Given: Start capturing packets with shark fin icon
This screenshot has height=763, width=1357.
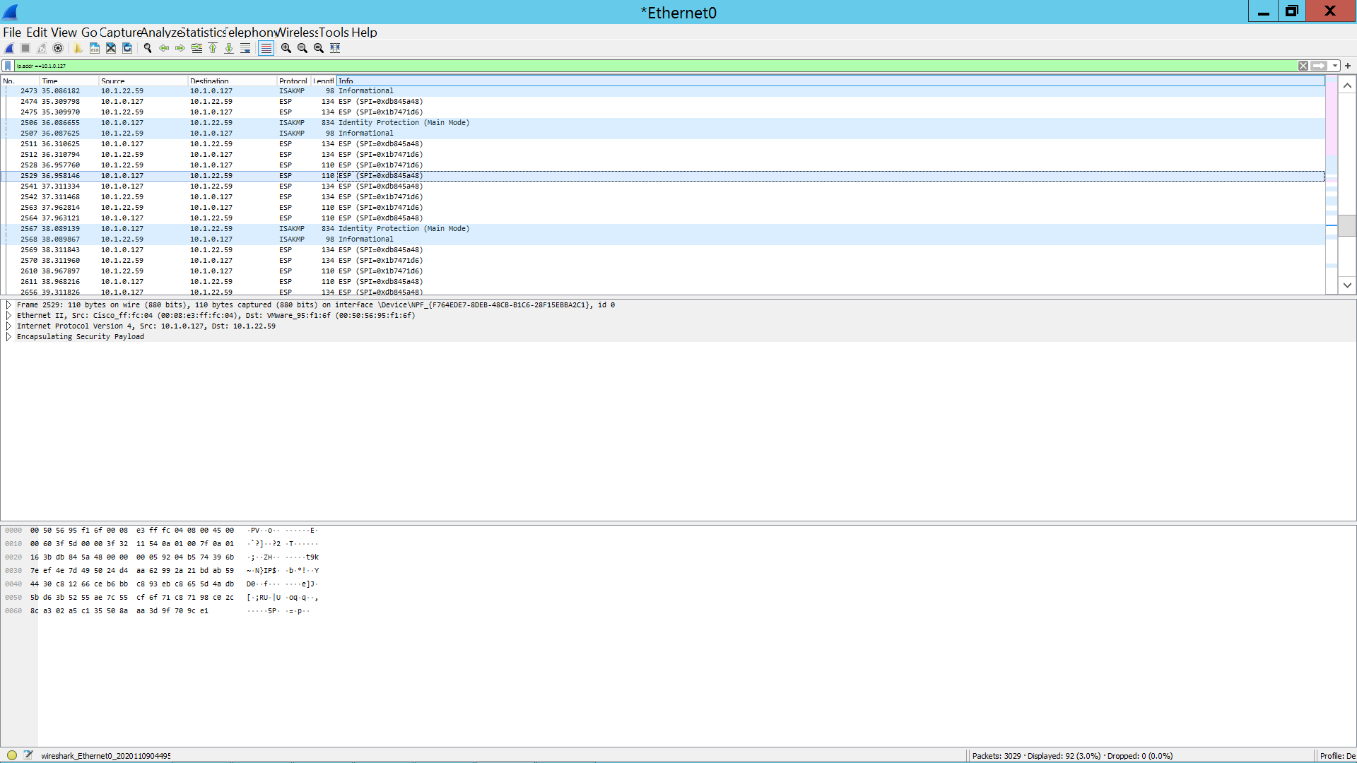Looking at the screenshot, I should pyautogui.click(x=9, y=48).
